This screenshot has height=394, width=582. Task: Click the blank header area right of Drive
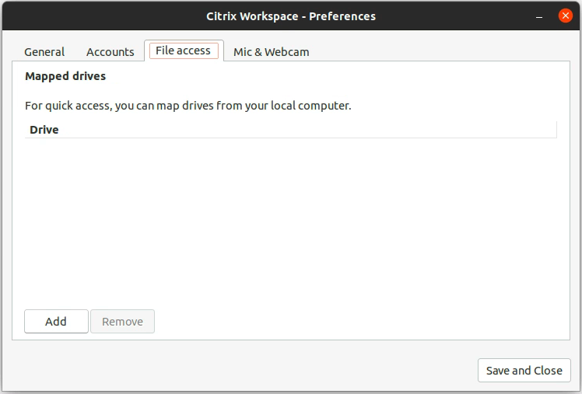coord(308,130)
